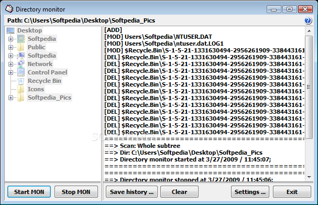Click the [MOD] $Recycle.Bin log line
The height and width of the screenshot is (205, 318).
pyautogui.click(x=204, y=50)
